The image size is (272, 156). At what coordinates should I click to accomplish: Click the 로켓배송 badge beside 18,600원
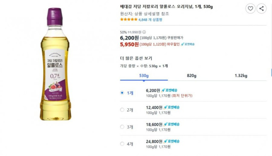(171, 124)
